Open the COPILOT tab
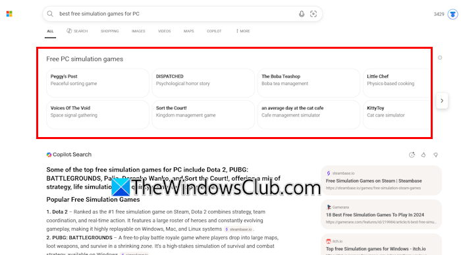The image size is (461, 255). pyautogui.click(x=214, y=31)
